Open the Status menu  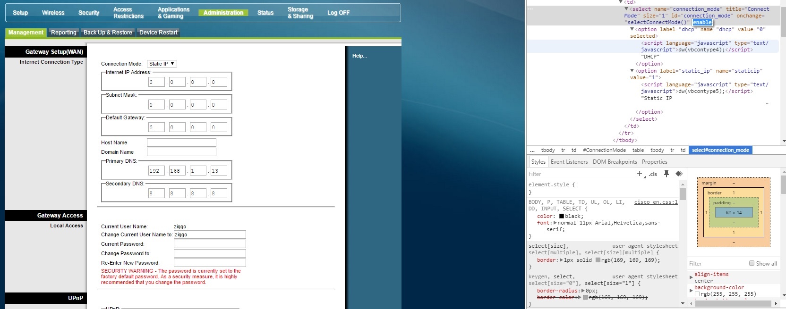[x=265, y=13]
